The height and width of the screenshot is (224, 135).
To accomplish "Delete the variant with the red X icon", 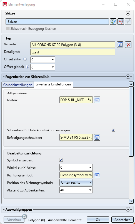I will [x=128, y=45].
